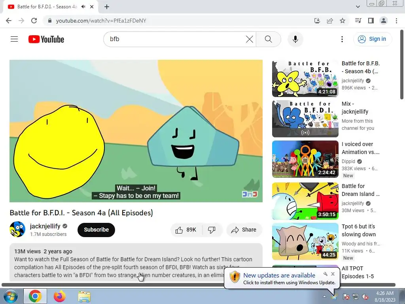Go back in browser history

tap(9, 21)
